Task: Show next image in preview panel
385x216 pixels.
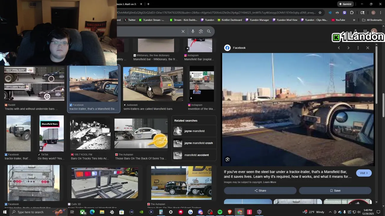Action: pos(348,48)
